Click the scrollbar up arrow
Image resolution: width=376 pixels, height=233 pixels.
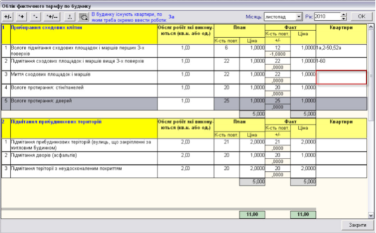point(371,27)
